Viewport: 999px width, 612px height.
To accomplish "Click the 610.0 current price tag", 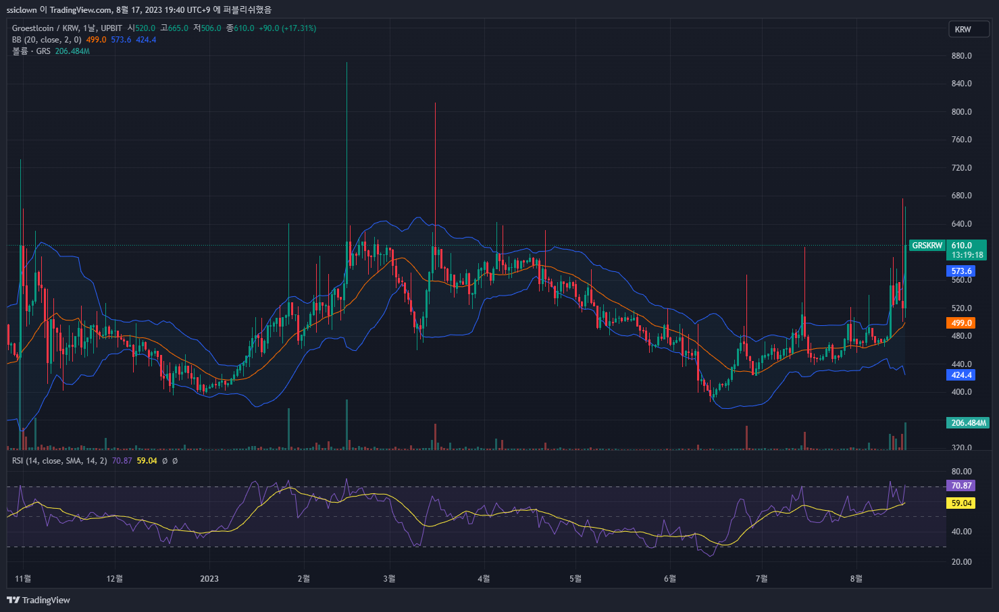I will [x=967, y=250].
